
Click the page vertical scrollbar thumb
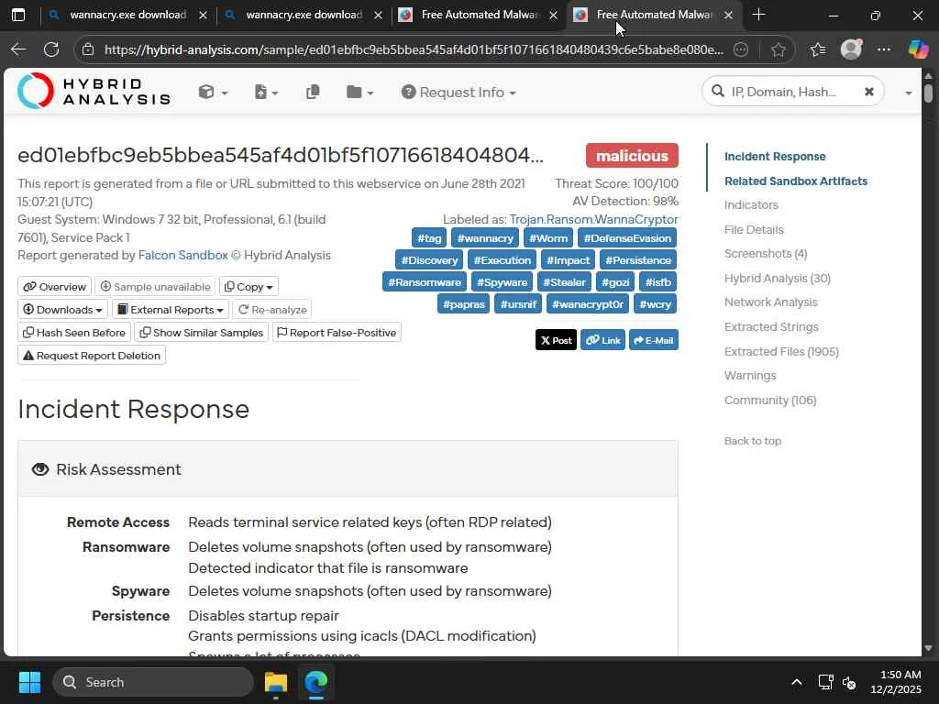coord(928,94)
